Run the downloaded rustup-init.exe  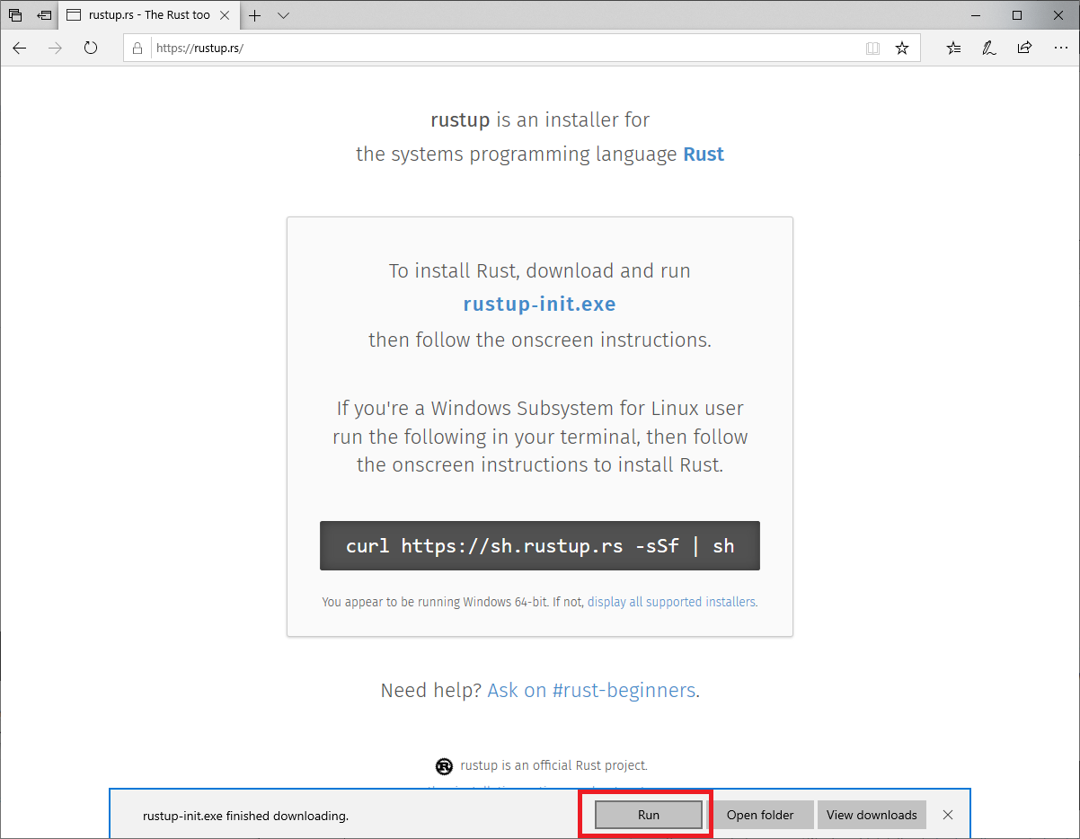[x=649, y=815]
